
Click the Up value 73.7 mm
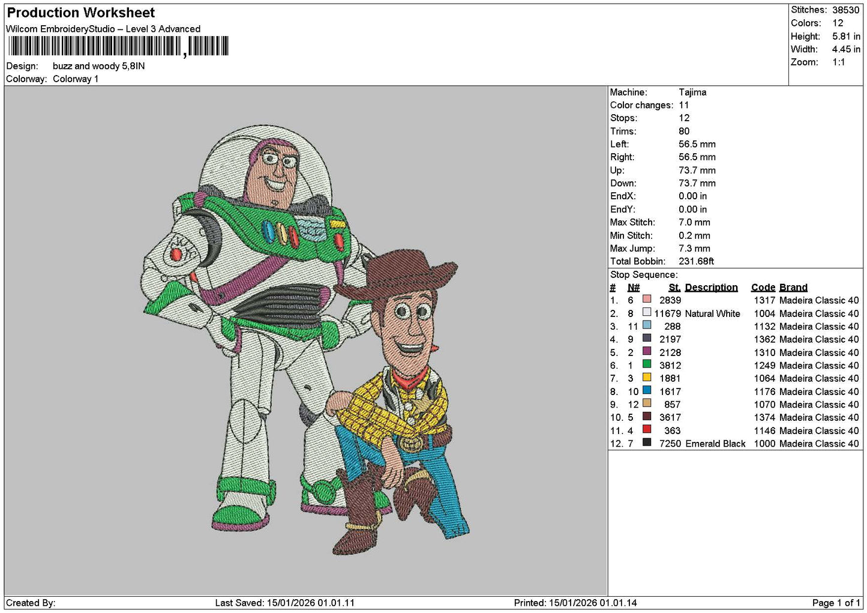[697, 171]
